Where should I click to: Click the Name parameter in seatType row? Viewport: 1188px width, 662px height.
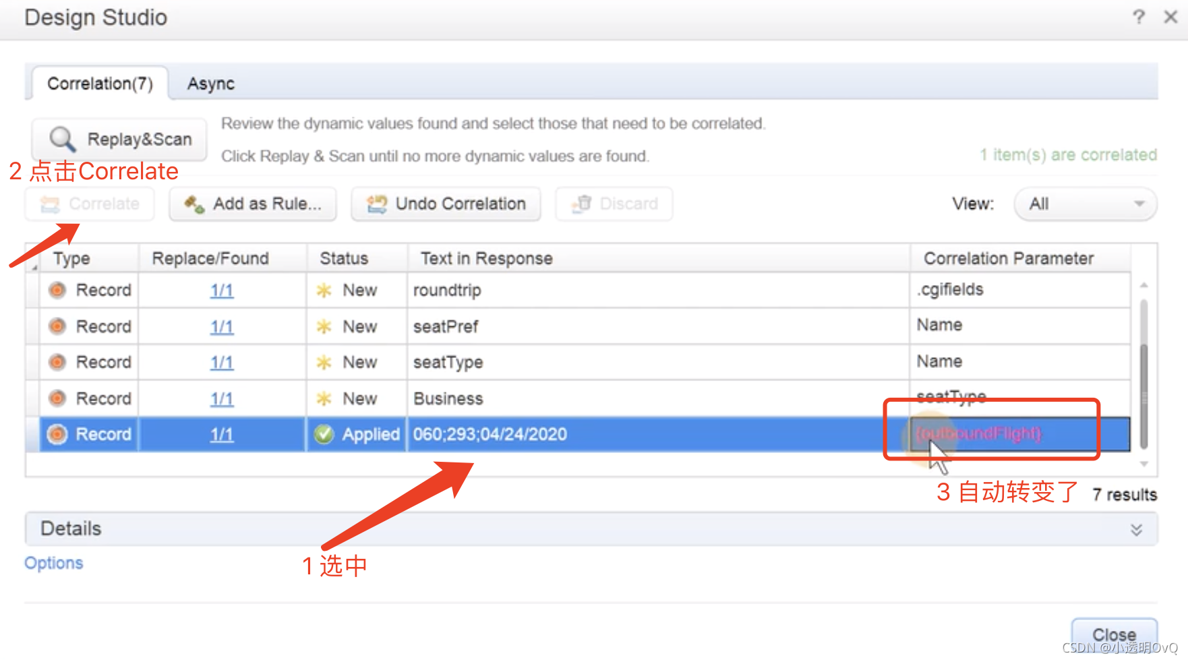tap(1020, 362)
